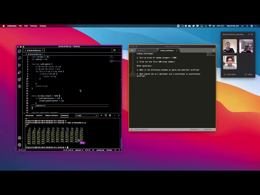Open notifications bell in VS Code status bar

[119, 150]
